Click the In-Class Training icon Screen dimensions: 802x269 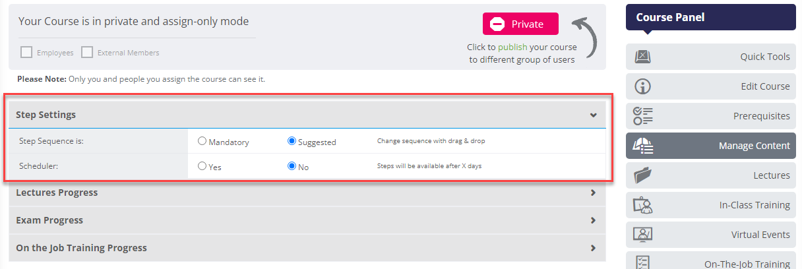(x=642, y=205)
